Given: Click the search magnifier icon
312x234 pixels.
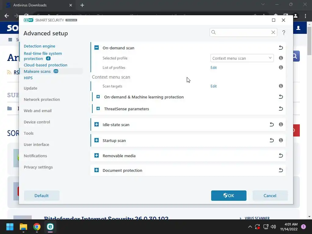Looking at the screenshot, I should pyautogui.click(x=214, y=32).
